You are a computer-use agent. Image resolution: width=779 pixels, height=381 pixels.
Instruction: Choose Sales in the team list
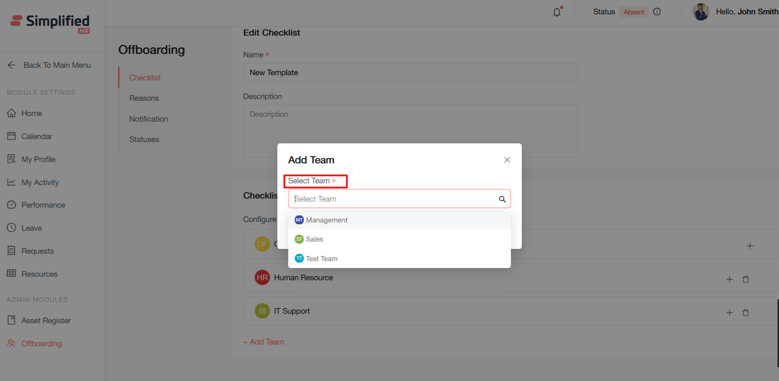tap(314, 239)
